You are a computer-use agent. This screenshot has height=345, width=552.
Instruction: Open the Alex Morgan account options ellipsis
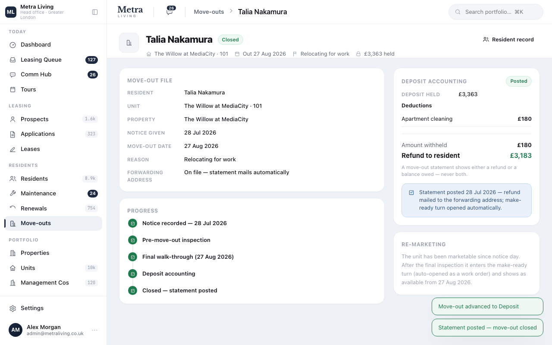pos(94,330)
